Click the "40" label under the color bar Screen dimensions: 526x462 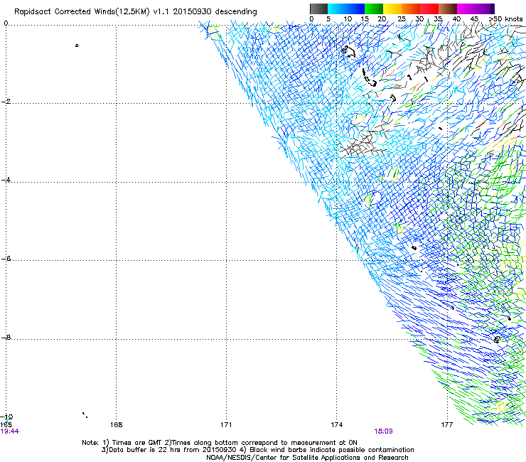pos(456,19)
